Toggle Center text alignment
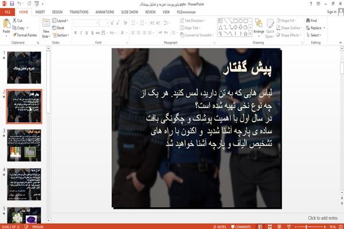344x229 pixels. 138,33
